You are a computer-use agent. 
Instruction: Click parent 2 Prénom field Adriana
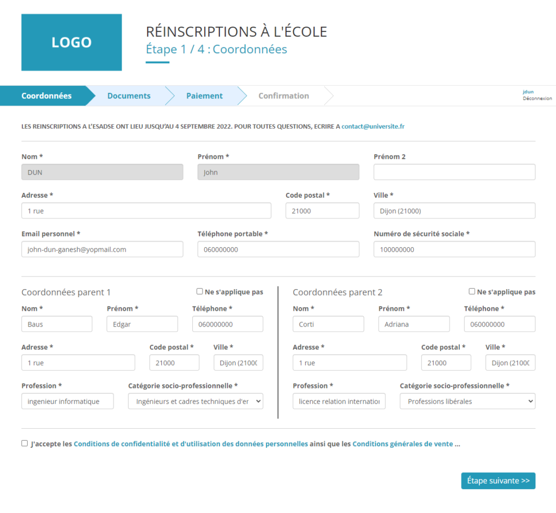click(x=414, y=324)
